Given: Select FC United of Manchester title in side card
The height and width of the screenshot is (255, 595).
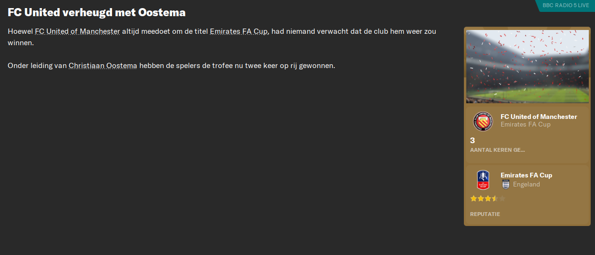Looking at the screenshot, I should click(x=539, y=117).
